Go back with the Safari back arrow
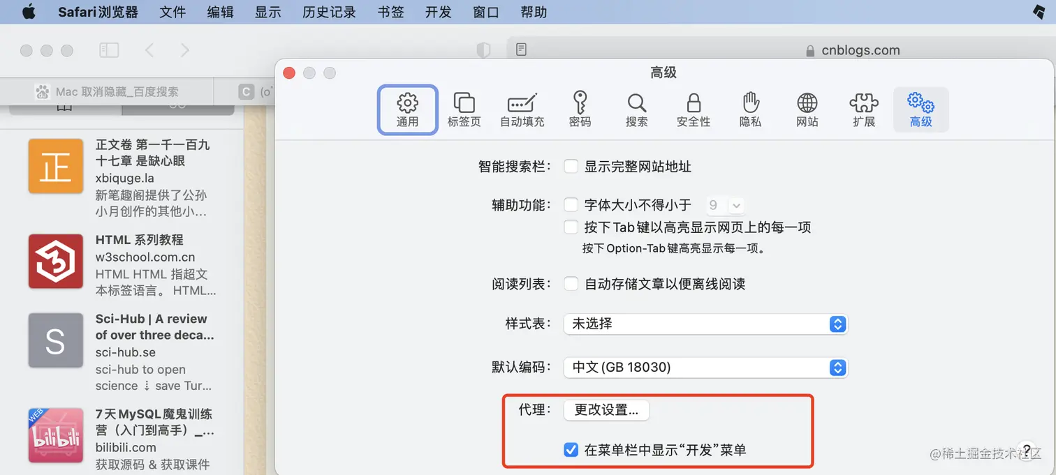 (149, 50)
